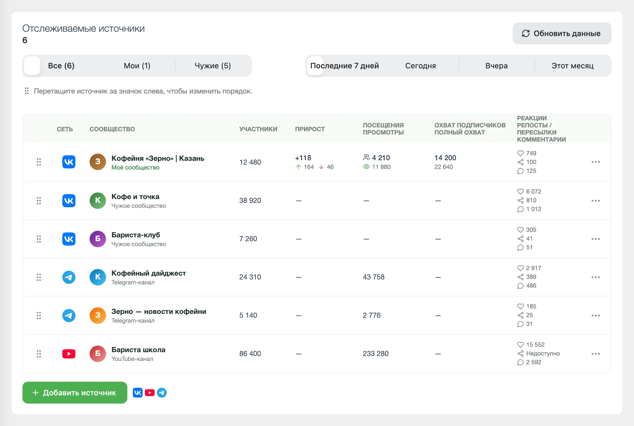Viewport: 634px width, 426px height.
Task: Open the Кофе и точка community name
Action: (135, 197)
